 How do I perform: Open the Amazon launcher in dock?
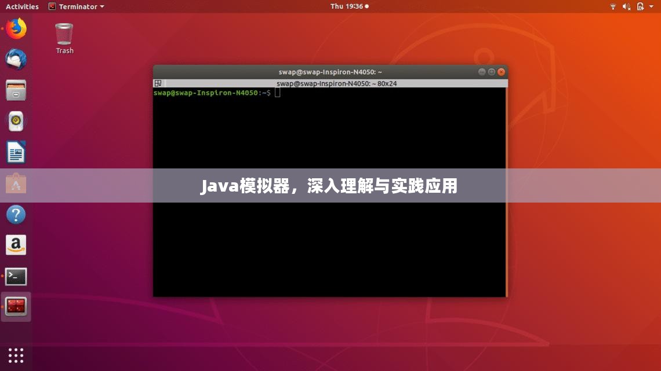point(16,245)
